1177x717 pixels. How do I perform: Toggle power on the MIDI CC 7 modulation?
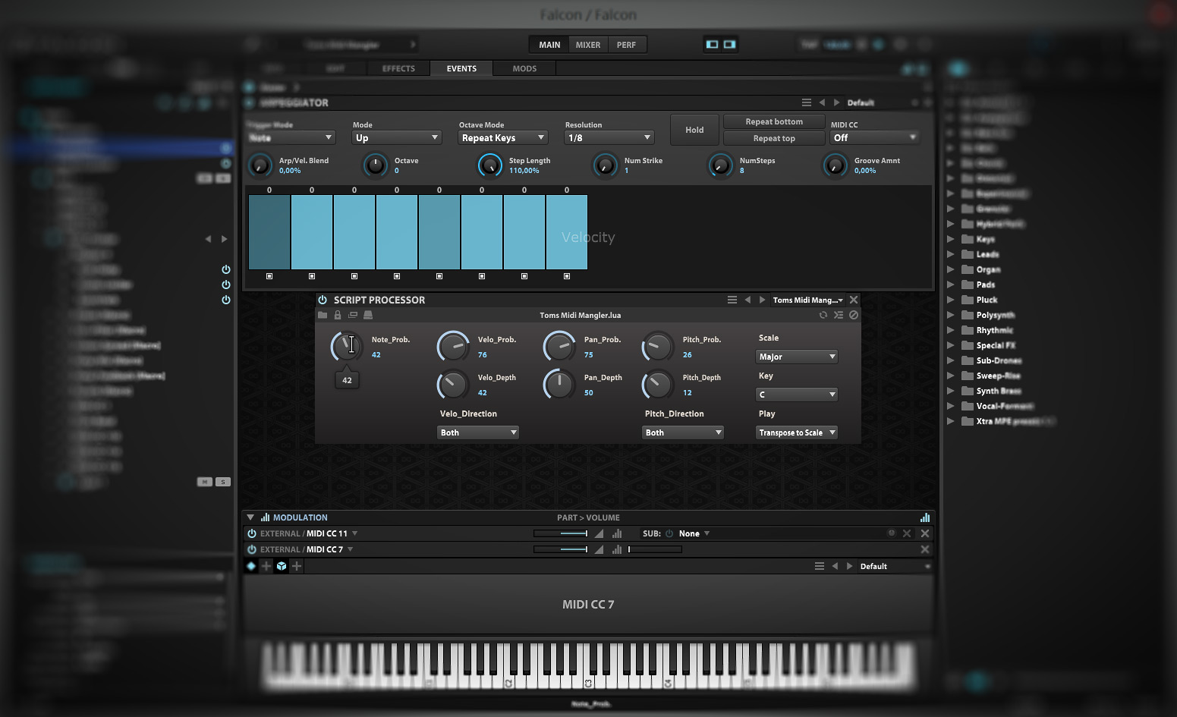[x=251, y=549]
